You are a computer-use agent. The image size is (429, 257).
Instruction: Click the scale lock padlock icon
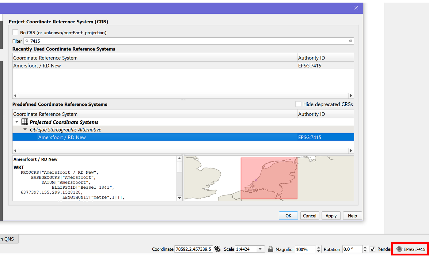(270, 249)
